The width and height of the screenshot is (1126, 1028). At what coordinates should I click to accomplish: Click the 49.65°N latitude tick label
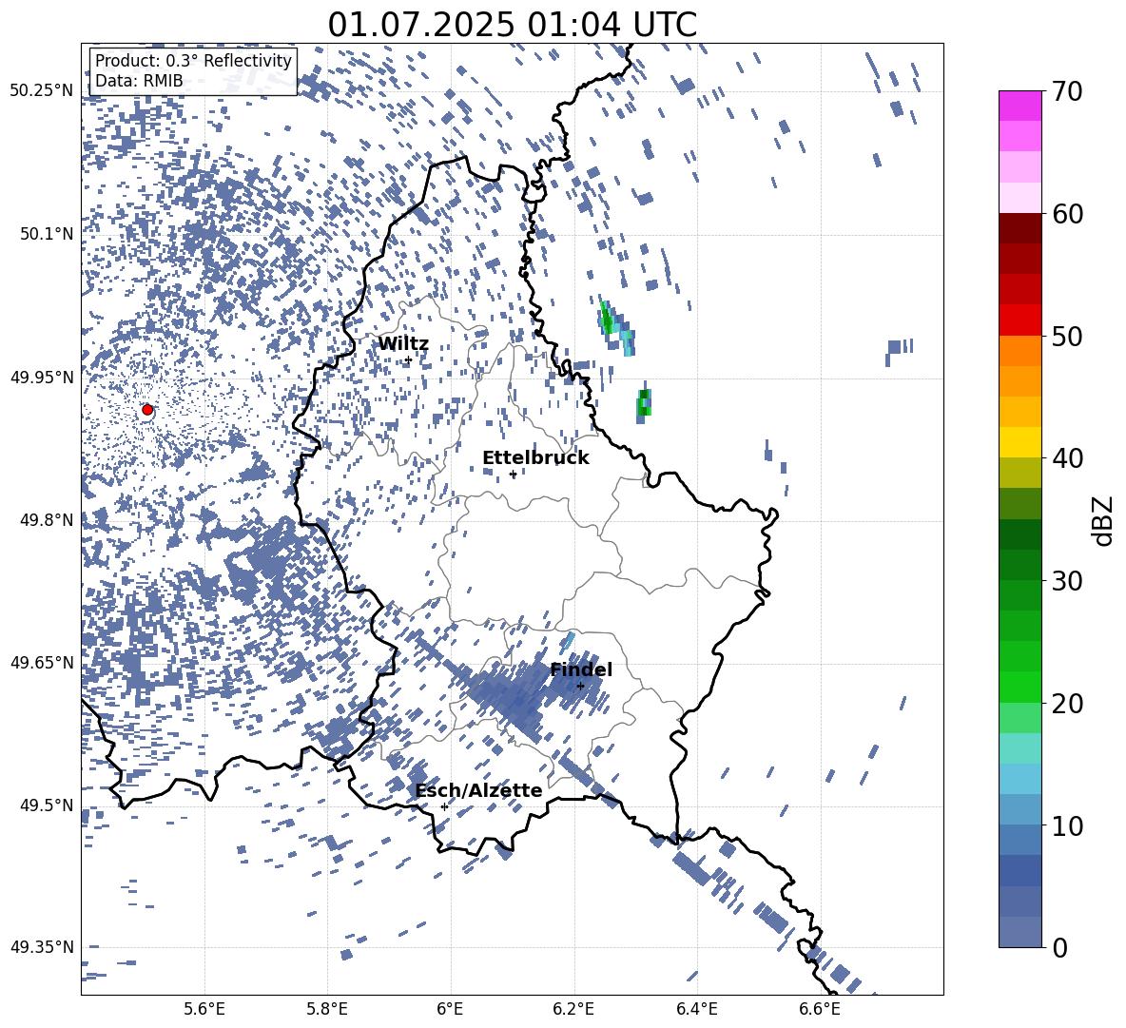point(42,662)
